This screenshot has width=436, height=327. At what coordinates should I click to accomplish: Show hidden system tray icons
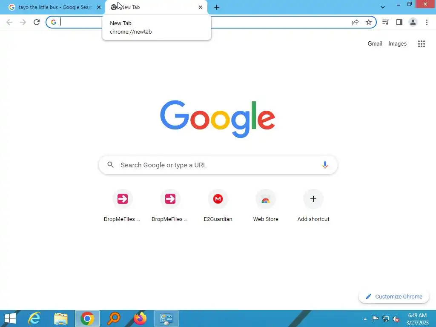(365, 318)
